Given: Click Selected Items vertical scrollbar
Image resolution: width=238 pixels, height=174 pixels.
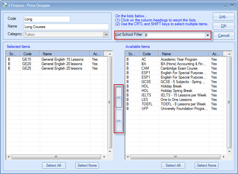Looking at the screenshot, I should (110, 102).
